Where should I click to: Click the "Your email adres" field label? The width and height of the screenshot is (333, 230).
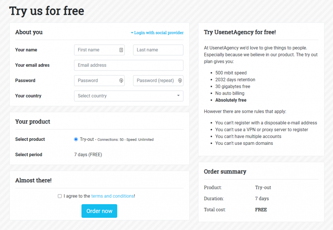pyautogui.click(x=32, y=65)
